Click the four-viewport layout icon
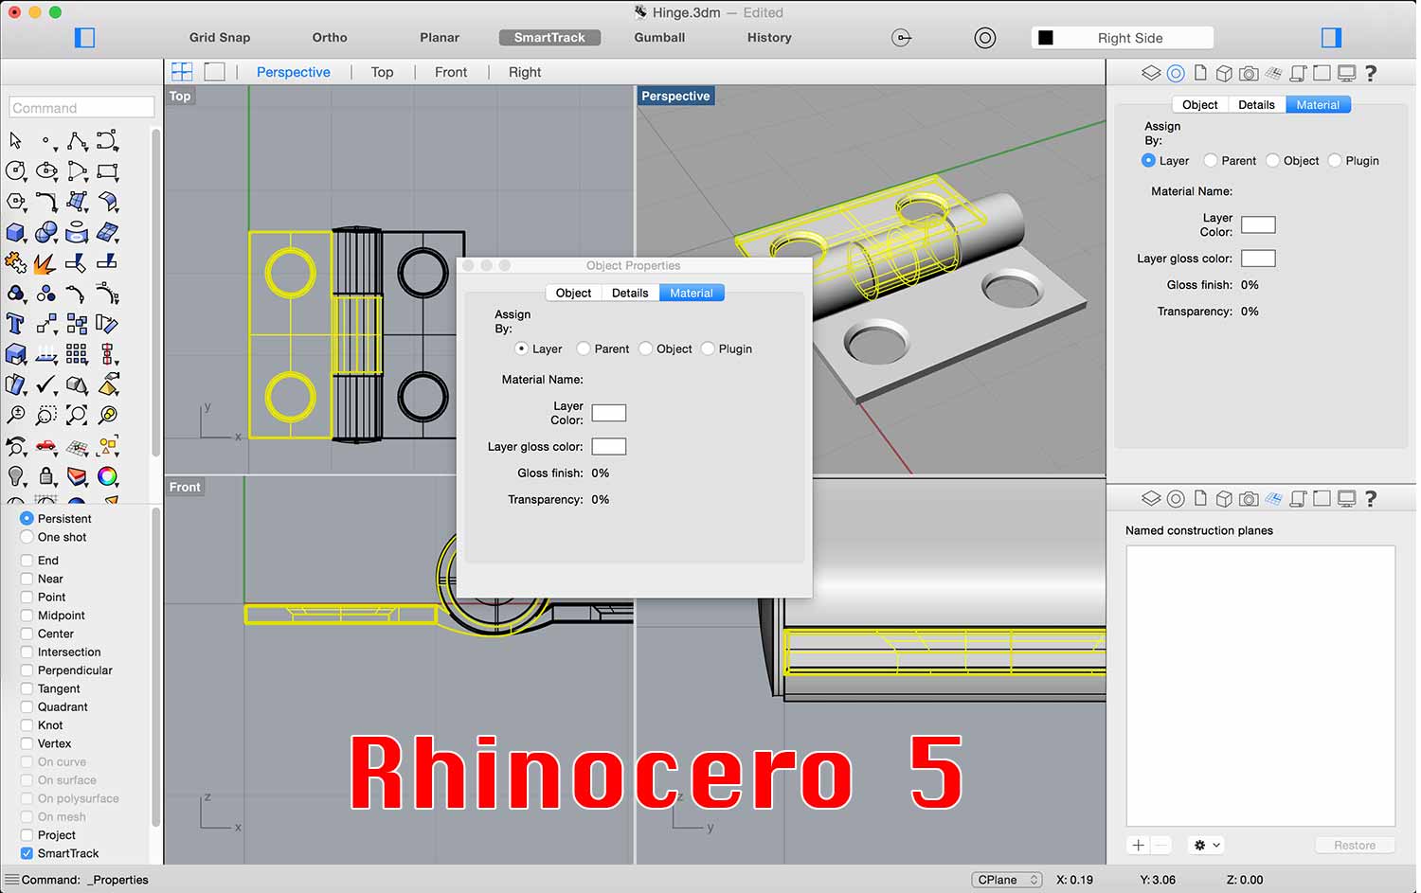Screen dimensions: 1421x893 tap(182, 72)
